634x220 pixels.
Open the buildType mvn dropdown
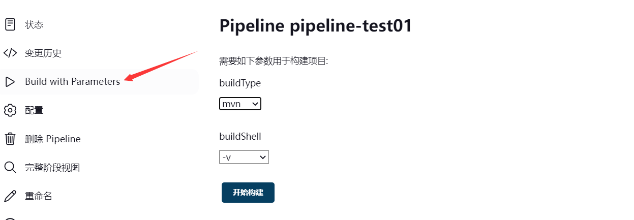point(240,104)
